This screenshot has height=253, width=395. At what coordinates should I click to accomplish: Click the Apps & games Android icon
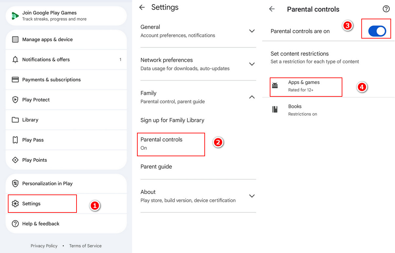(275, 86)
